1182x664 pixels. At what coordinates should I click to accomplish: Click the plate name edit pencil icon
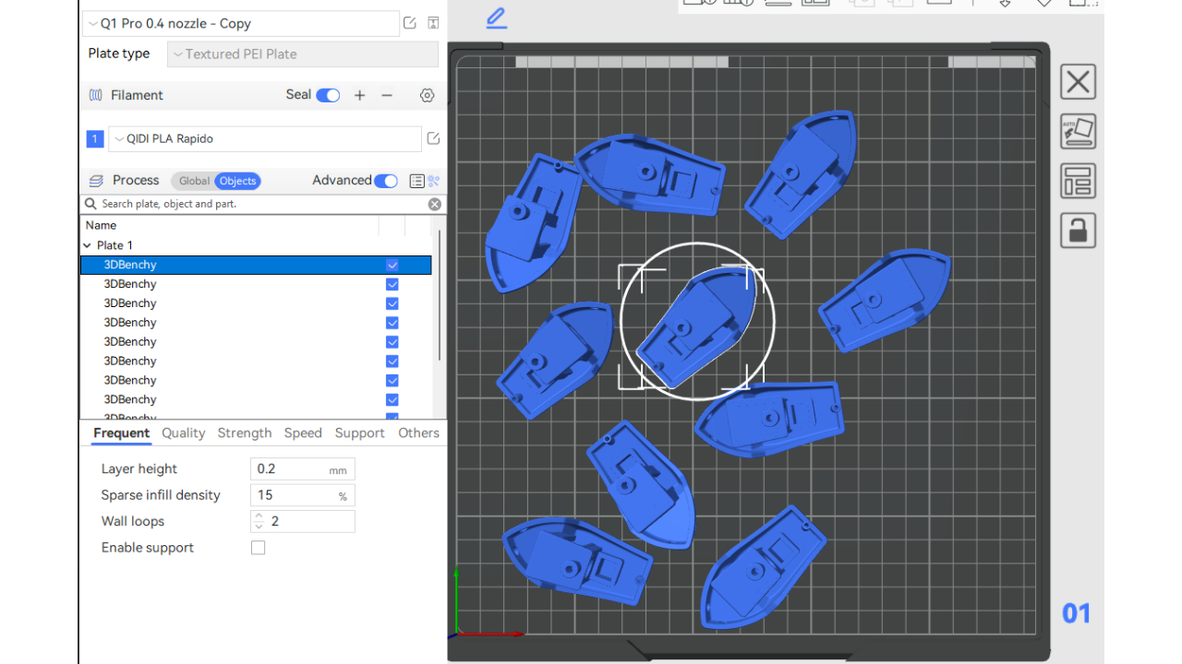tap(496, 18)
